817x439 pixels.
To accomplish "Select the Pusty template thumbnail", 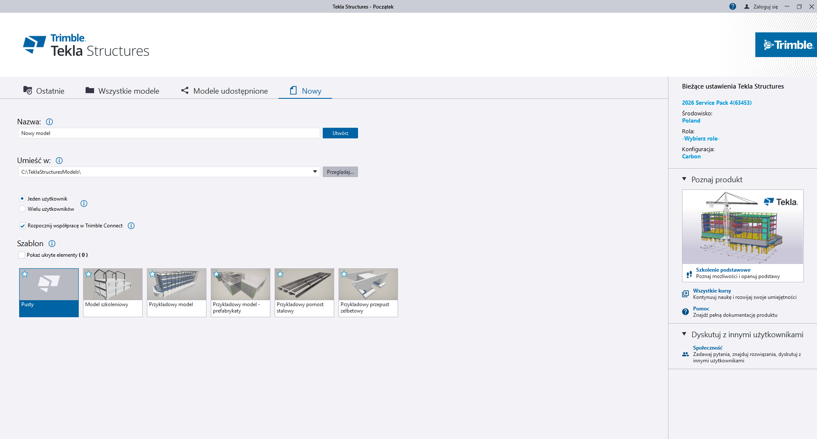I will (x=49, y=293).
